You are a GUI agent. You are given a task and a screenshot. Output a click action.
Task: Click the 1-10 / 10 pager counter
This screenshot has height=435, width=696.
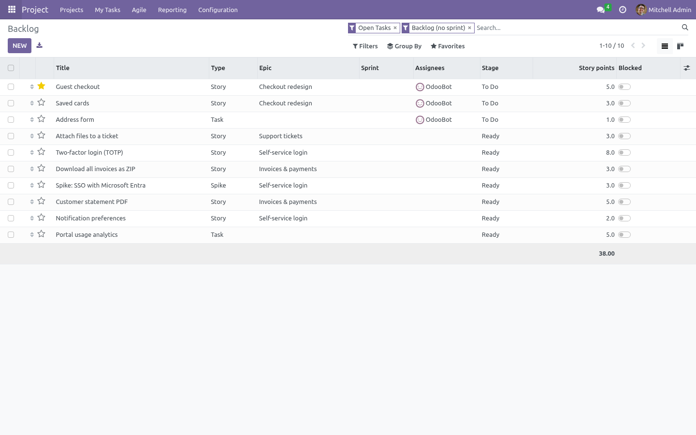pos(612,46)
